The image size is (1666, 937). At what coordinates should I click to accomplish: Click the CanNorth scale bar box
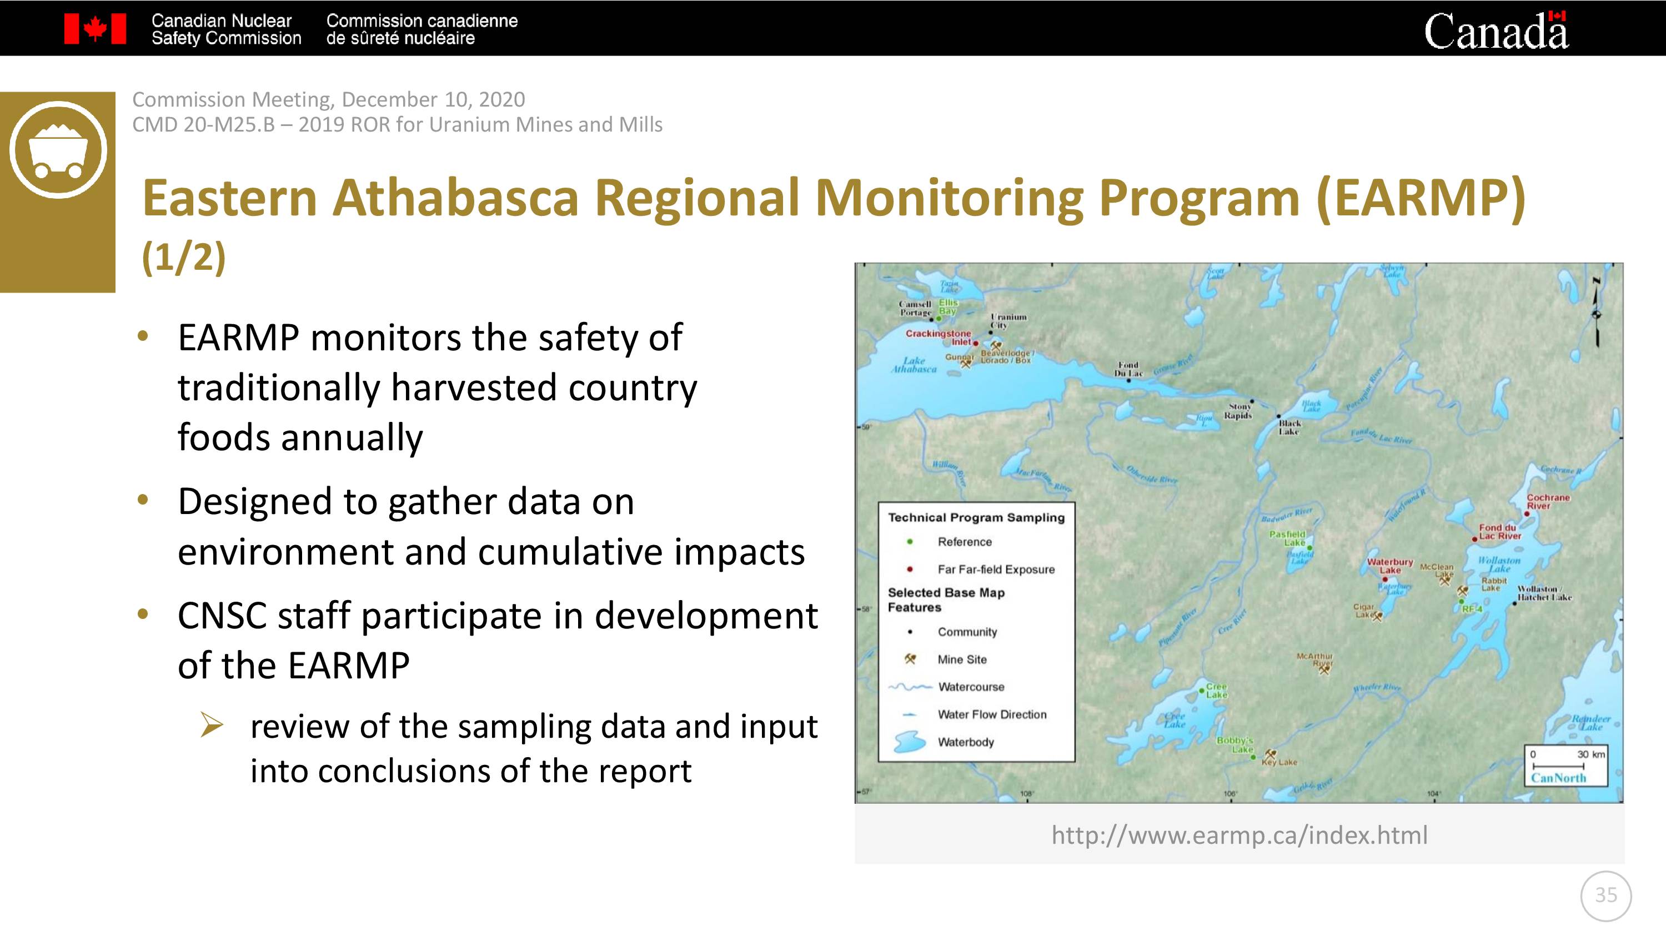(x=1567, y=765)
